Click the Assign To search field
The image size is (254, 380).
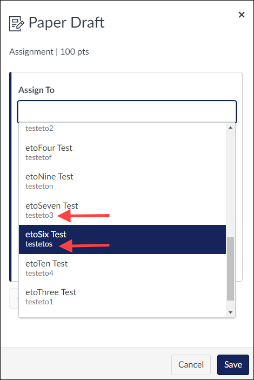(127, 112)
